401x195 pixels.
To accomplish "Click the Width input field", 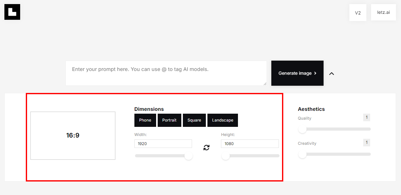I will click(163, 144).
